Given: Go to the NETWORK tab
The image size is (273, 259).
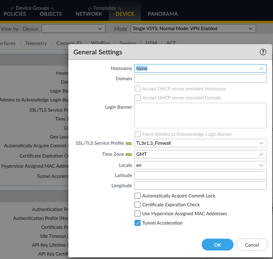Looking at the screenshot, I should click(89, 14).
